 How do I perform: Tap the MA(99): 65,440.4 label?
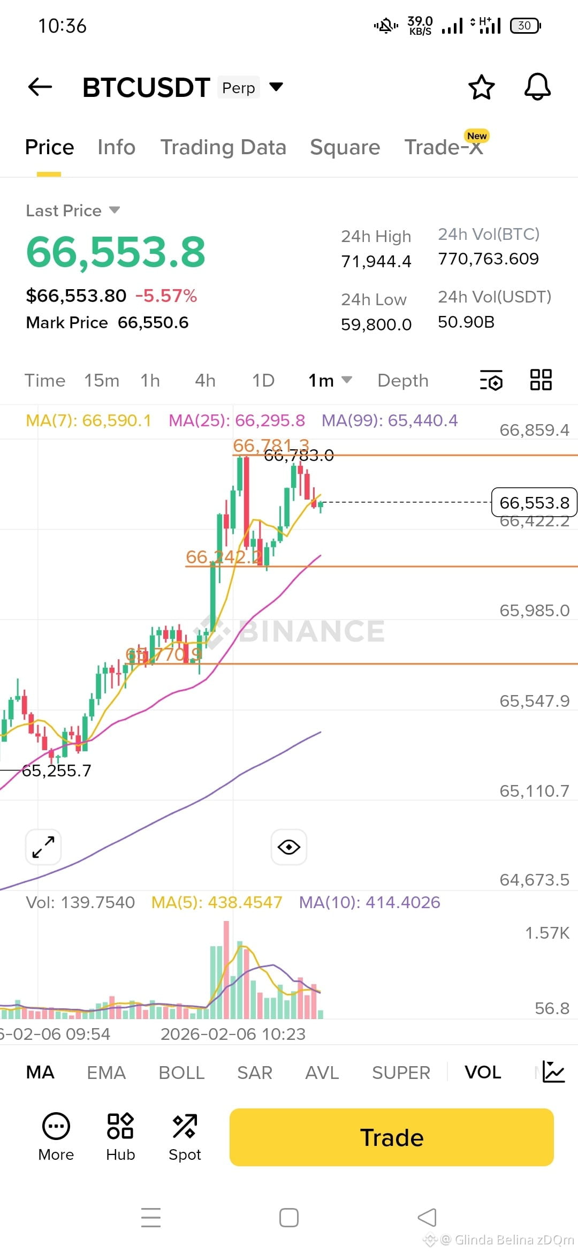coord(390,420)
